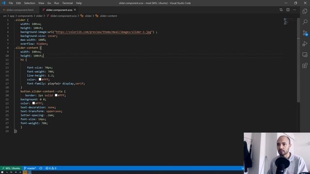Click the Open Changes icon in editor toolbar
The width and height of the screenshot is (310, 174).
pyautogui.click(x=281, y=10)
